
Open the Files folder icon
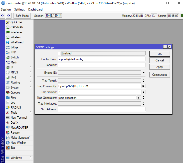point(8,98)
